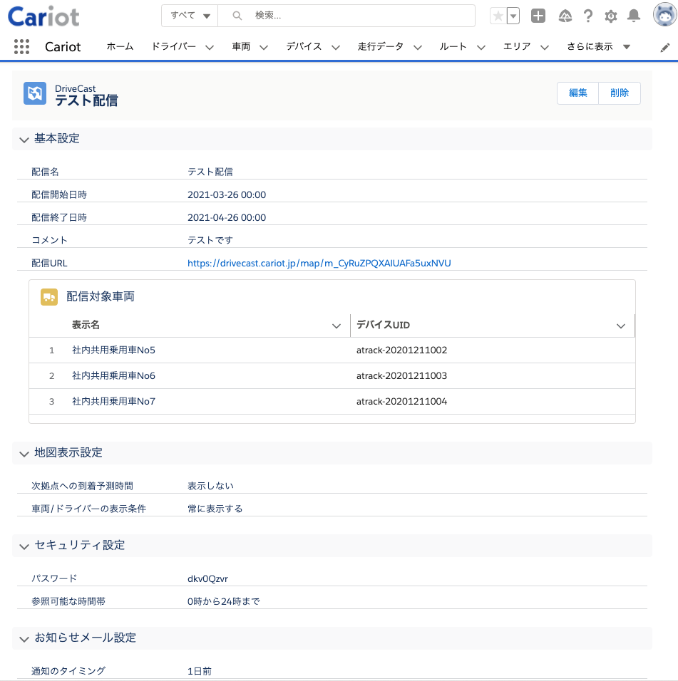
Task: Select the 社内共用乗用車No6 row name
Action: [113, 375]
